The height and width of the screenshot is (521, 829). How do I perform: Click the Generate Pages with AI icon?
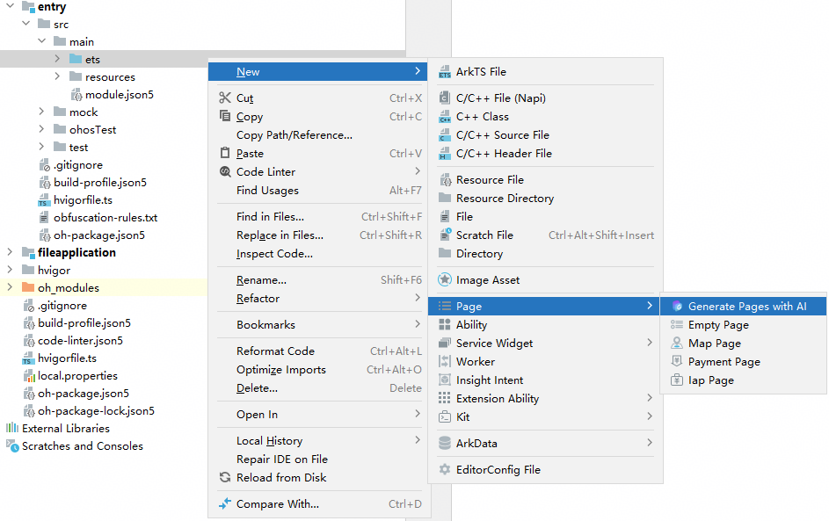coord(676,307)
